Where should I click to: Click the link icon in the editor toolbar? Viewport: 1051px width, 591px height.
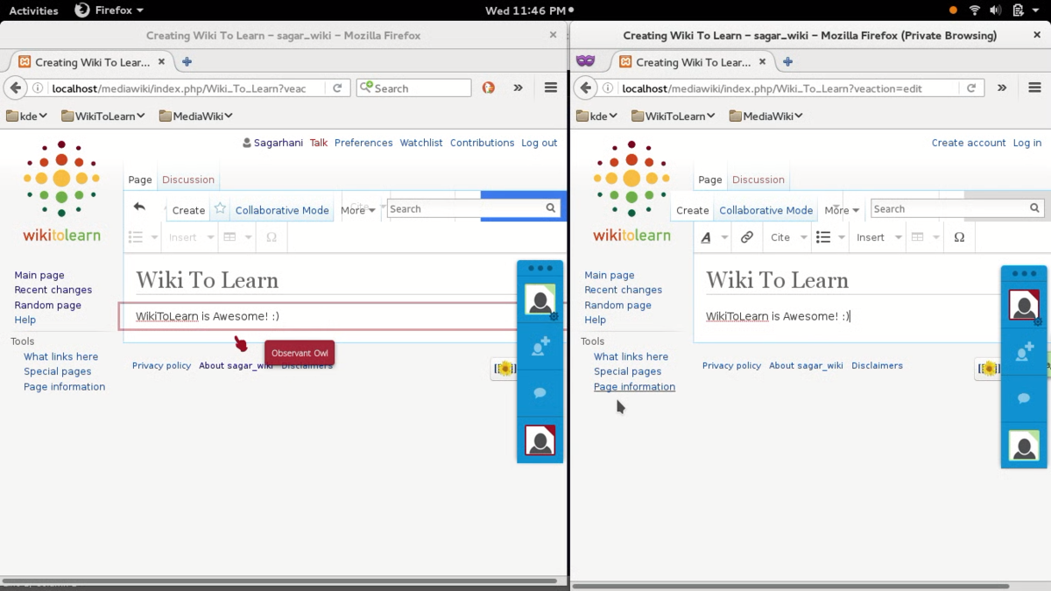746,237
